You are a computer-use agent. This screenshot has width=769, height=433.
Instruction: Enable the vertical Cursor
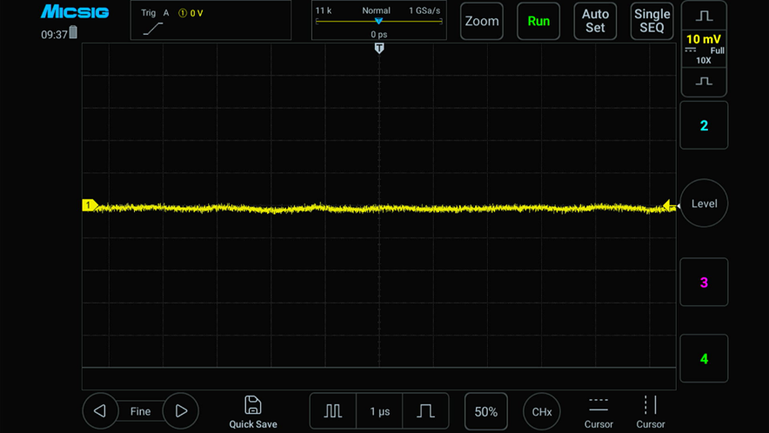click(651, 412)
